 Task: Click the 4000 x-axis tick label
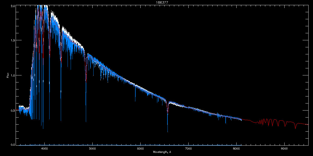click(x=45, y=149)
